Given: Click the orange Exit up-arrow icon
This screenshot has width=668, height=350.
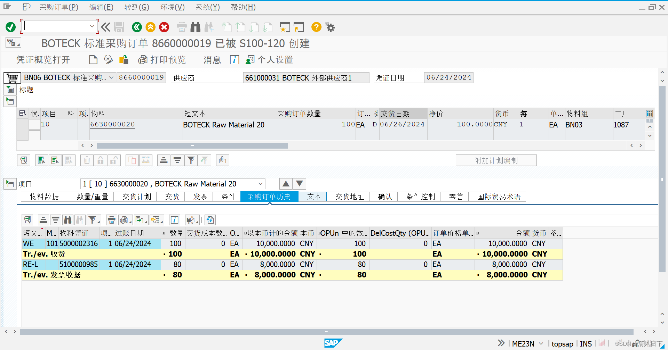Looking at the screenshot, I should (151, 27).
